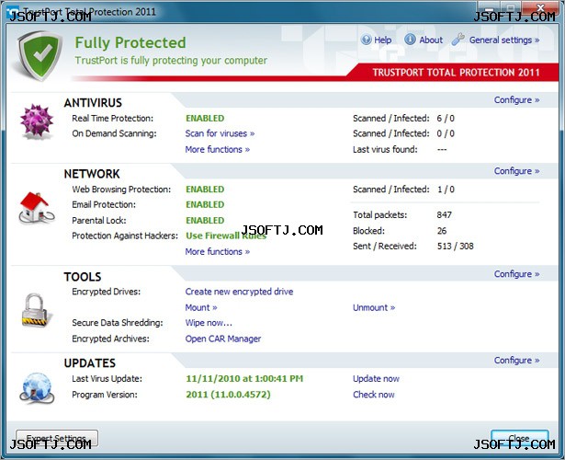Viewport: 565px width, 460px height.
Task: Open Configure for the Tools section
Action: 516,274
